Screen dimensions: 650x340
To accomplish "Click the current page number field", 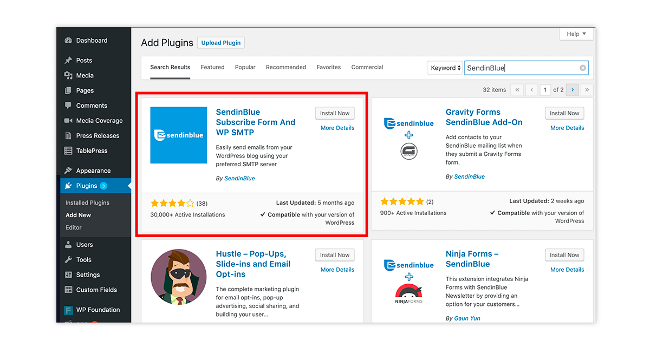I will tap(545, 90).
